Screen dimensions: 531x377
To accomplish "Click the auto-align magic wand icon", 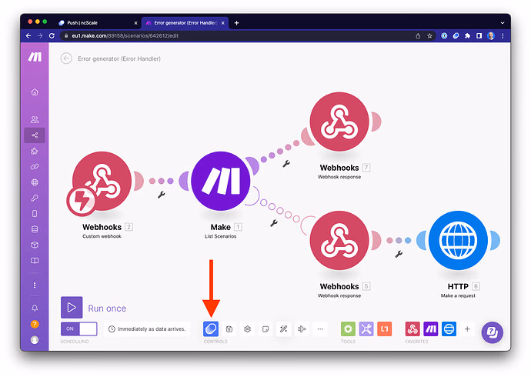I will point(284,329).
